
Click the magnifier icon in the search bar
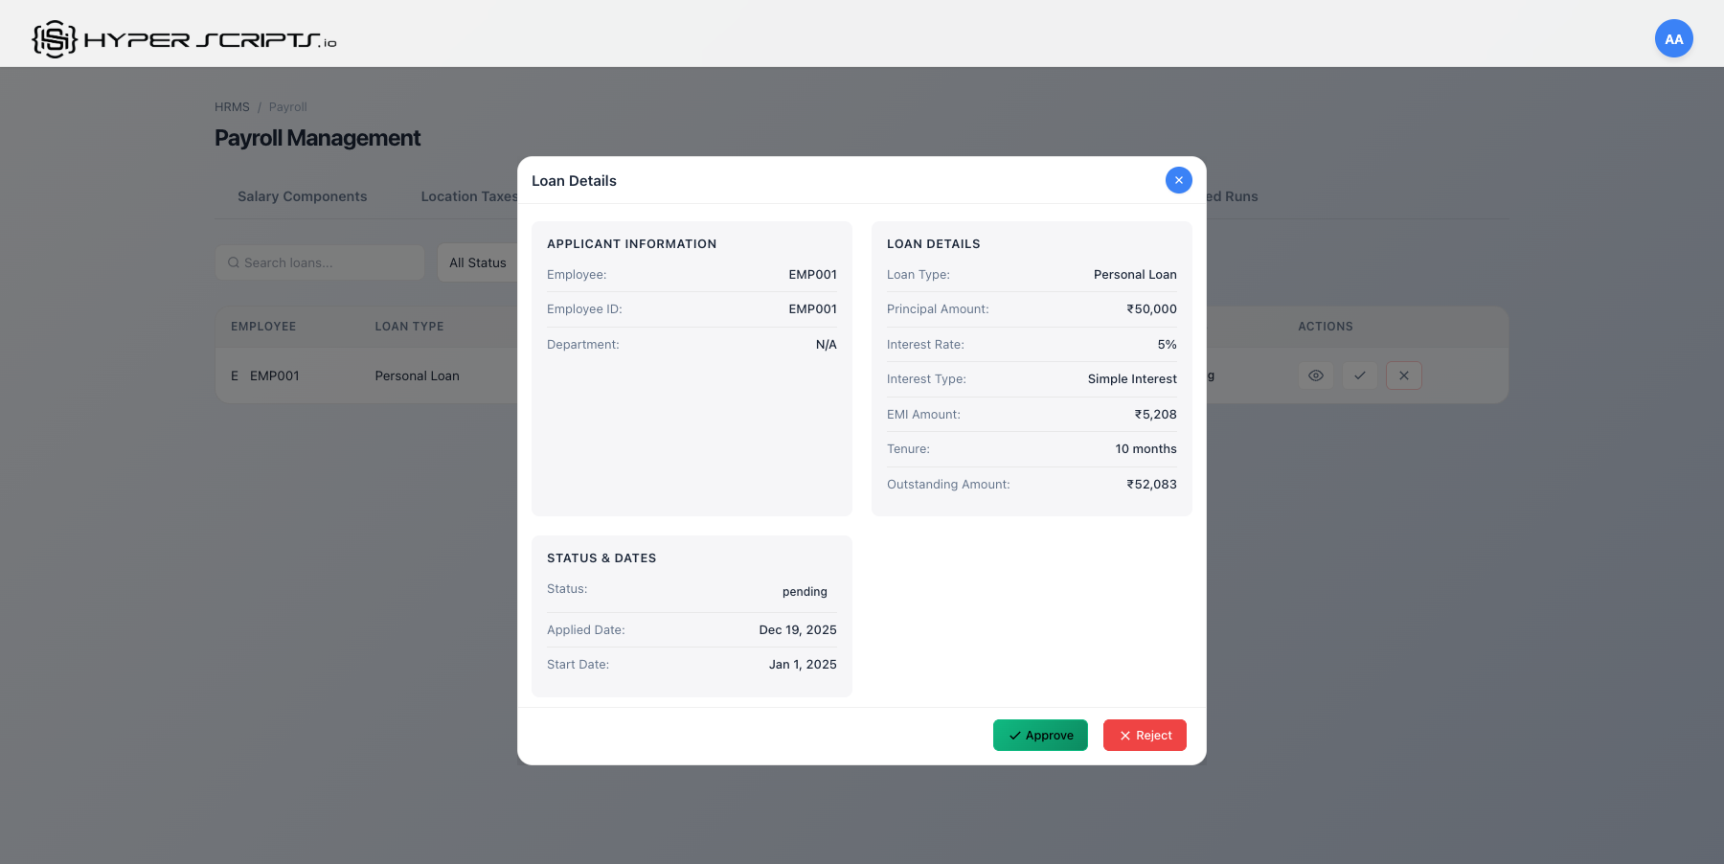pyautogui.click(x=234, y=261)
